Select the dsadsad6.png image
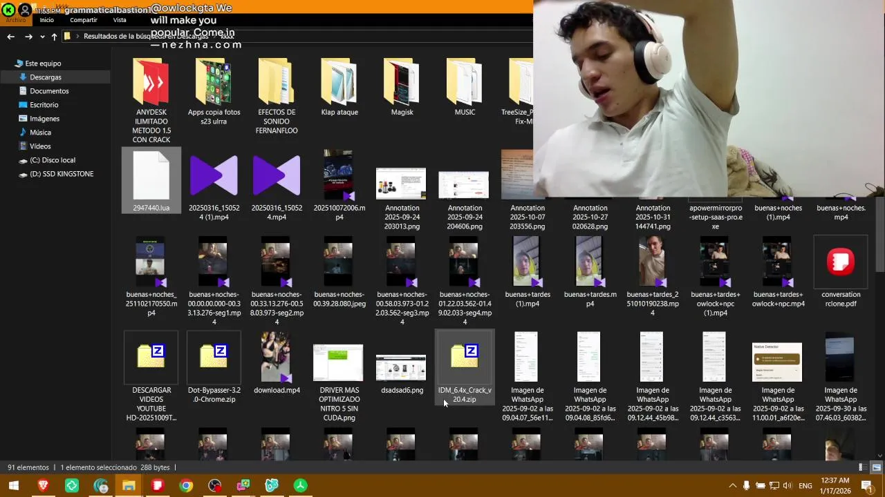 tap(402, 373)
